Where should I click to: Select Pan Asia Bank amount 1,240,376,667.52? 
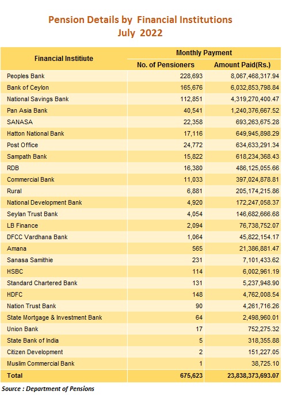click(255, 110)
